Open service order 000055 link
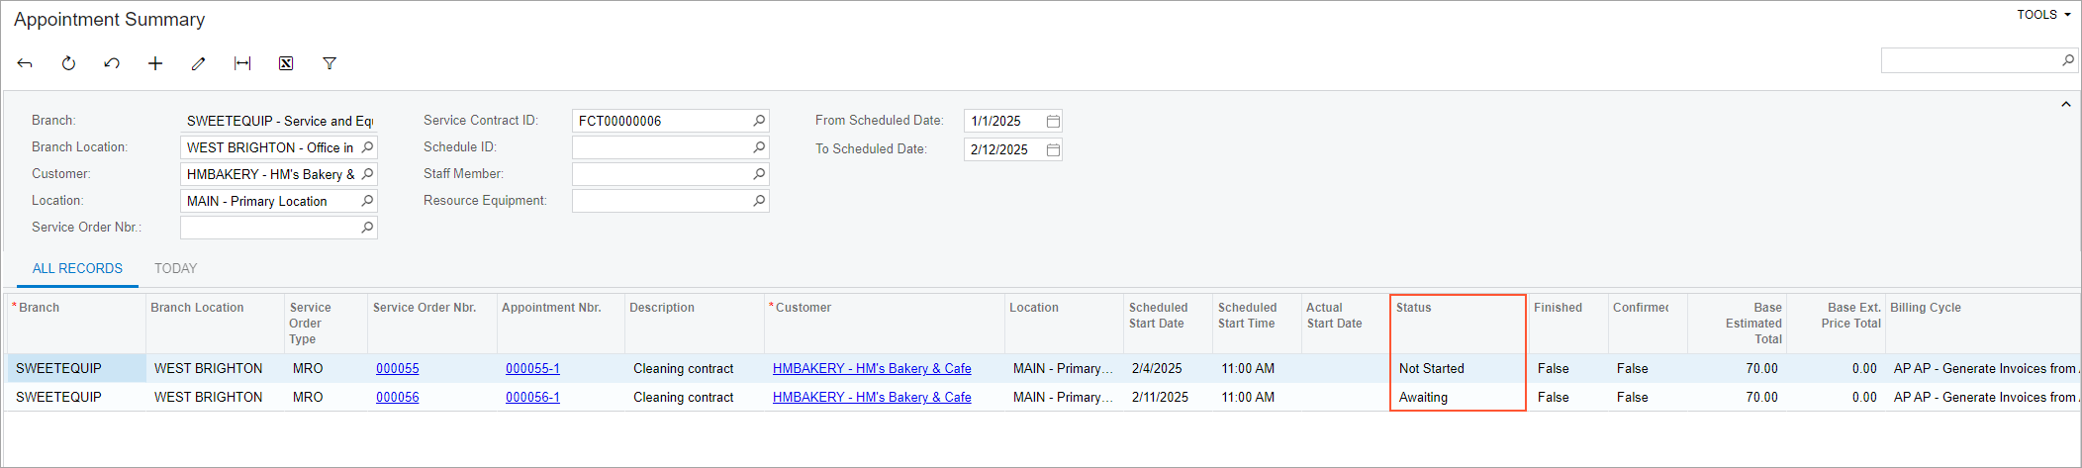The image size is (2082, 468). [x=397, y=368]
